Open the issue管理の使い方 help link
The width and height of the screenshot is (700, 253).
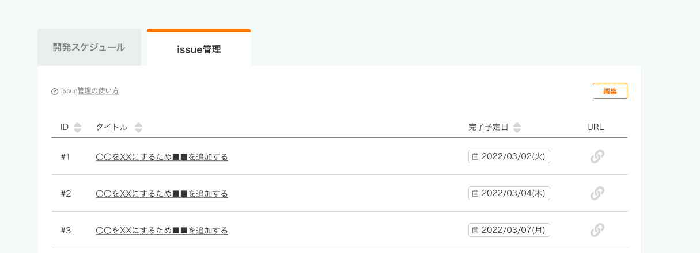coord(90,91)
